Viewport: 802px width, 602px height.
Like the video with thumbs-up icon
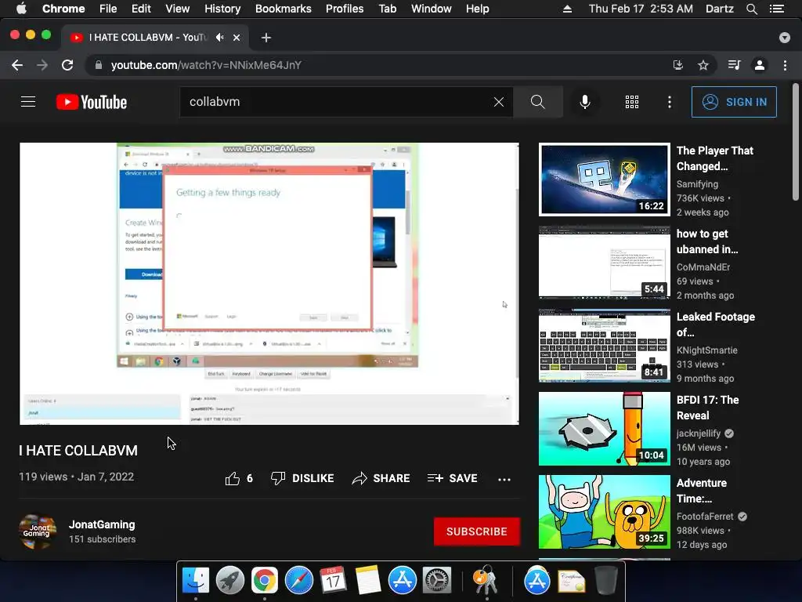(232, 478)
